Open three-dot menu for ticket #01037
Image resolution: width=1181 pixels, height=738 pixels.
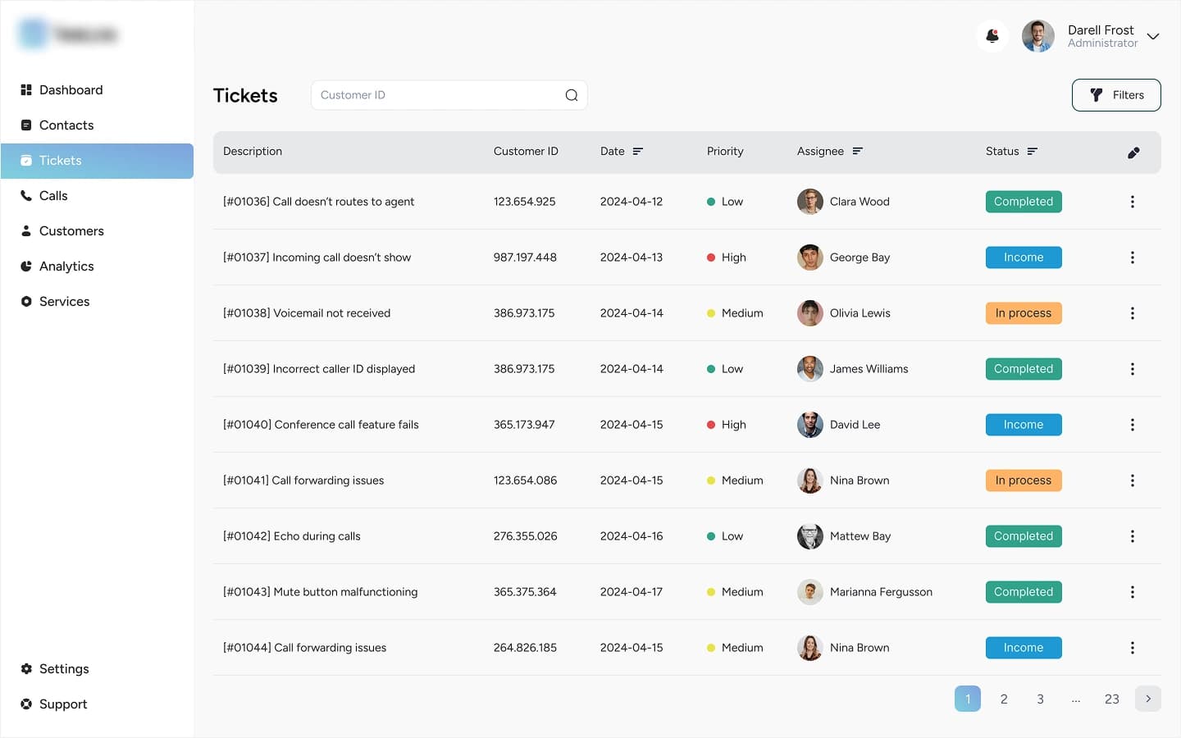1133,257
